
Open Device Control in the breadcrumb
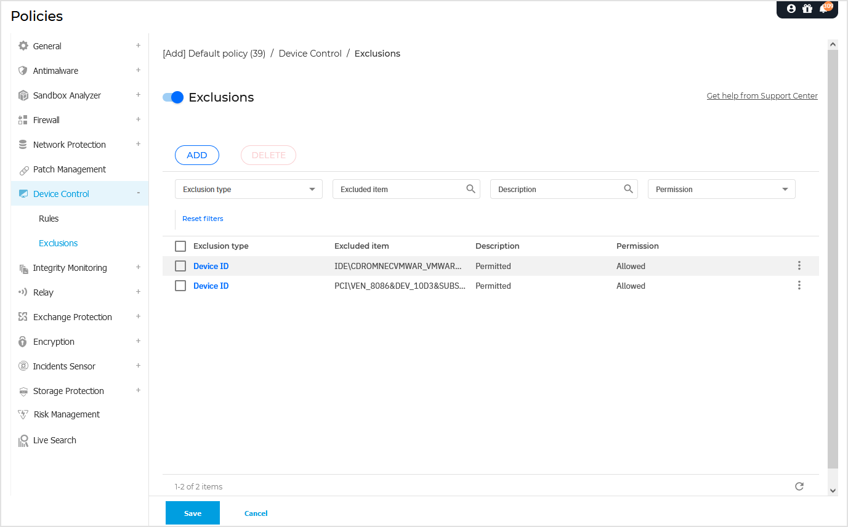[x=310, y=53]
